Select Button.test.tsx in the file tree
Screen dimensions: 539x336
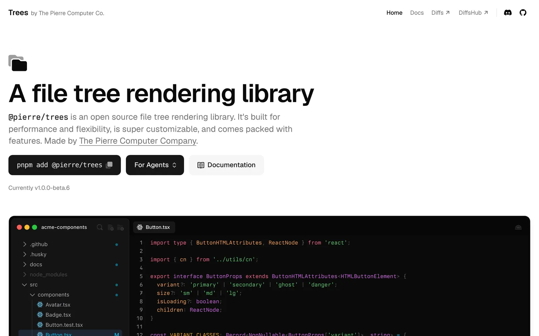(64, 325)
